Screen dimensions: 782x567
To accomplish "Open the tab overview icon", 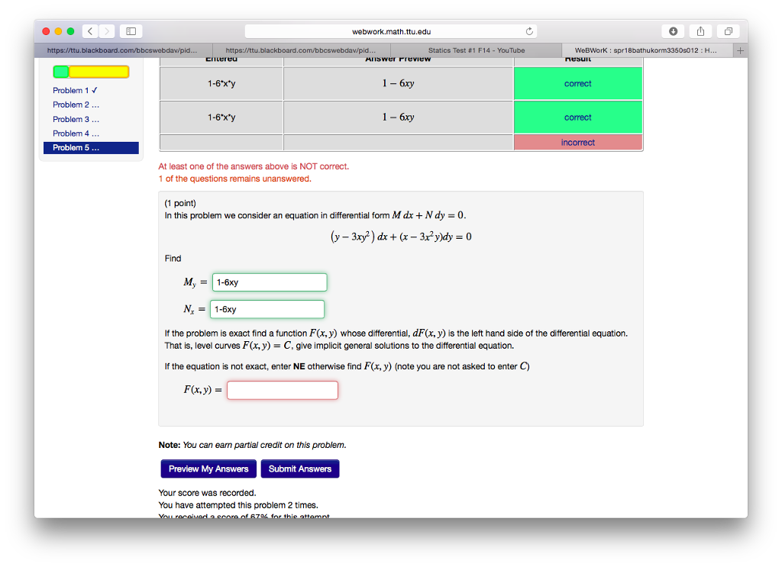I will click(x=728, y=31).
